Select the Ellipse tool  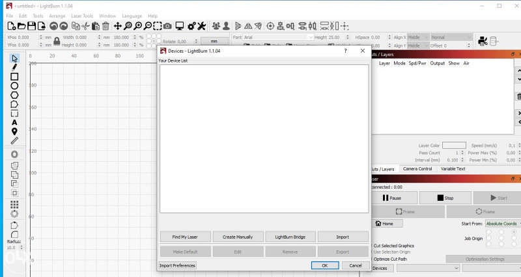point(14,86)
